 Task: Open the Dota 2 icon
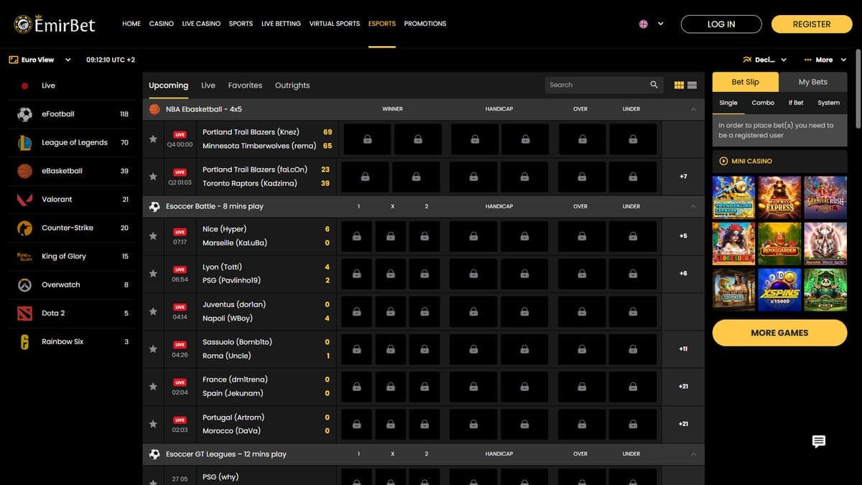coord(24,313)
